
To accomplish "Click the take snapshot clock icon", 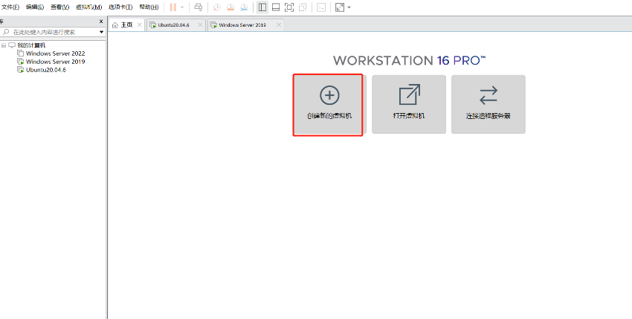I will click(217, 7).
